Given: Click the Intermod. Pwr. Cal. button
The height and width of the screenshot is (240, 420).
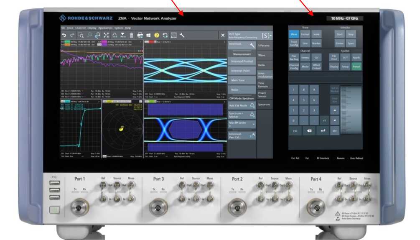Looking at the screenshot, I should point(242,135).
